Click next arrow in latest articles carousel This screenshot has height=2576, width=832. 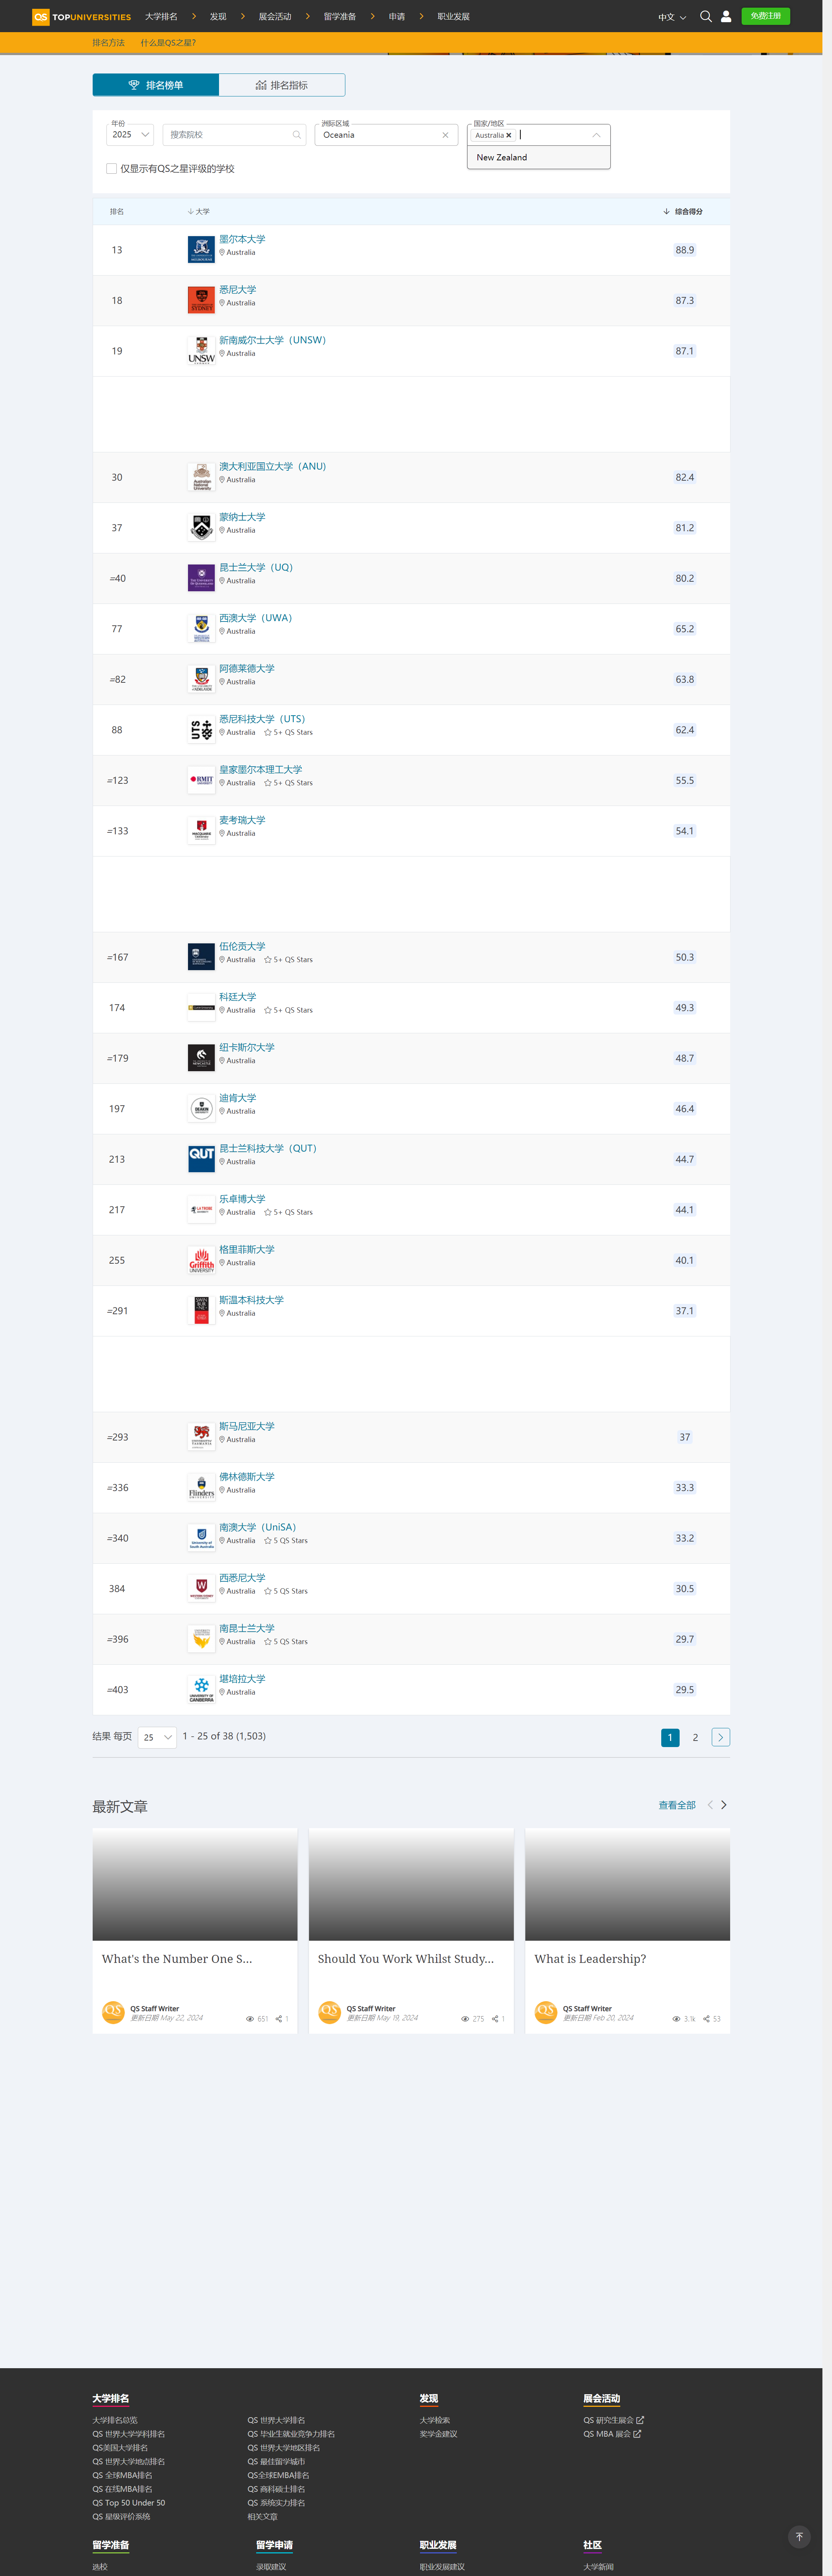point(724,1805)
